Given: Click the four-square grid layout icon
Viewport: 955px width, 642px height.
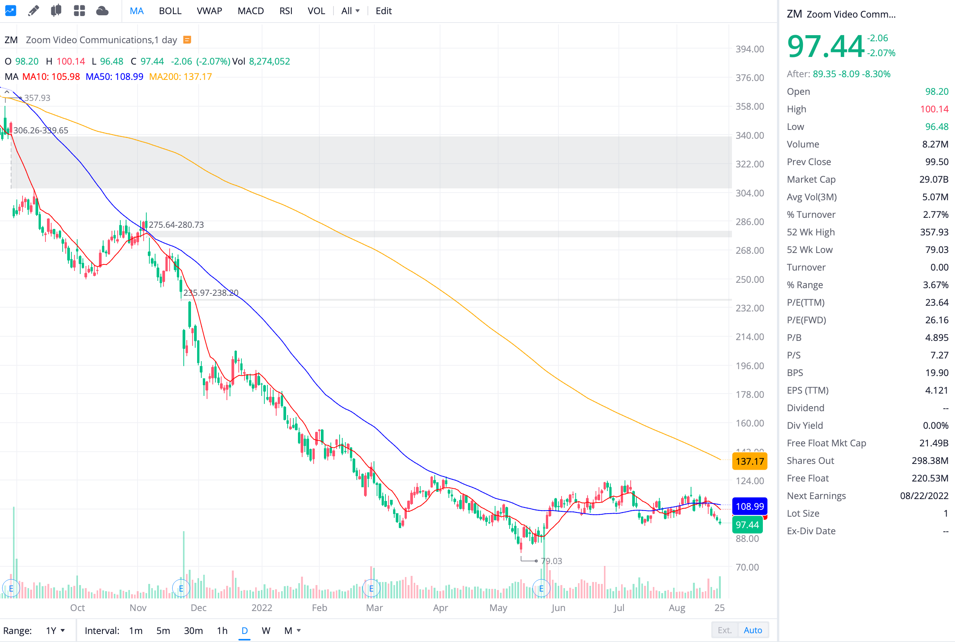Looking at the screenshot, I should tap(79, 11).
